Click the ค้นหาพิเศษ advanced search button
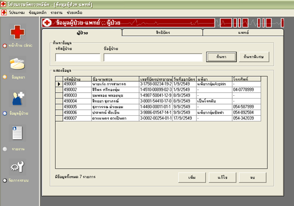 point(253,57)
